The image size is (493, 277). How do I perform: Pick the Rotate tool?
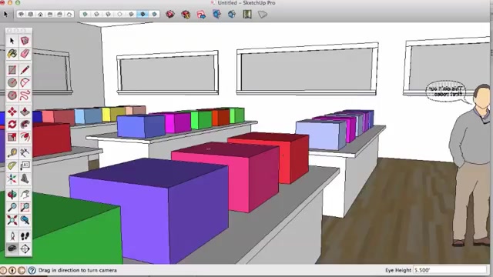[12, 125]
